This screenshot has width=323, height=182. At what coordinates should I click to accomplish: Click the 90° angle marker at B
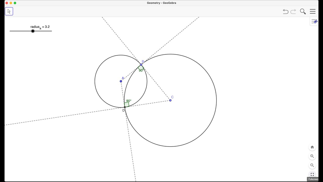pos(141,68)
